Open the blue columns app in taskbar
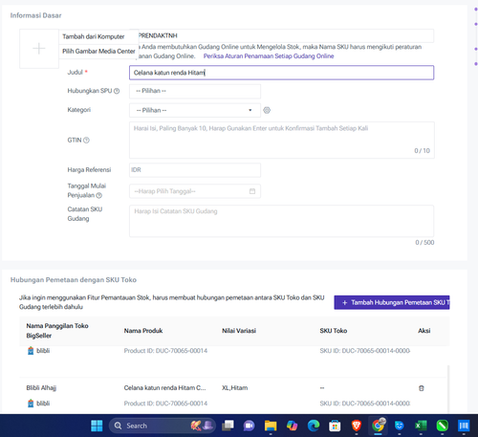 pos(464,426)
